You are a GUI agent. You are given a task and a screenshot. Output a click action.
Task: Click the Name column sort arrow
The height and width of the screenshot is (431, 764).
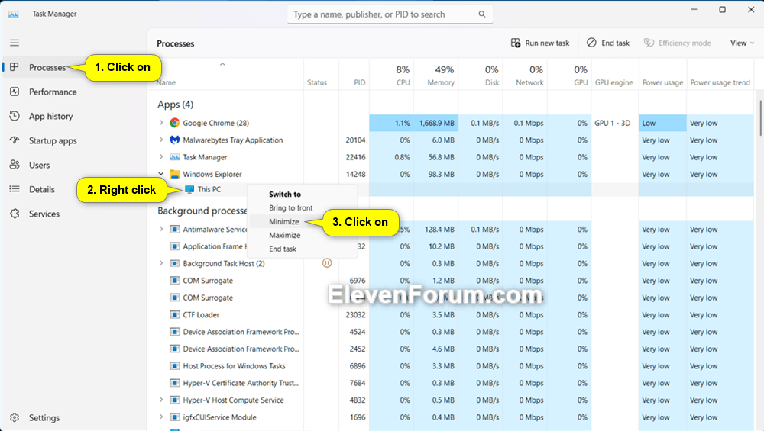(222, 64)
